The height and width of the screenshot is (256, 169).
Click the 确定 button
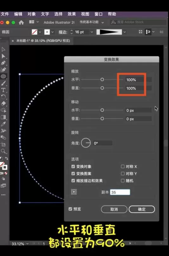point(142,209)
